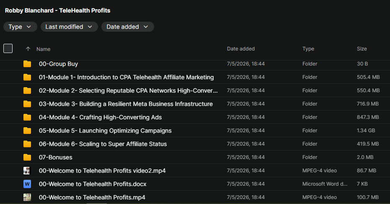The height and width of the screenshot is (204, 390).
Task: Click the 505.4 MB size value
Action: coord(368,77)
